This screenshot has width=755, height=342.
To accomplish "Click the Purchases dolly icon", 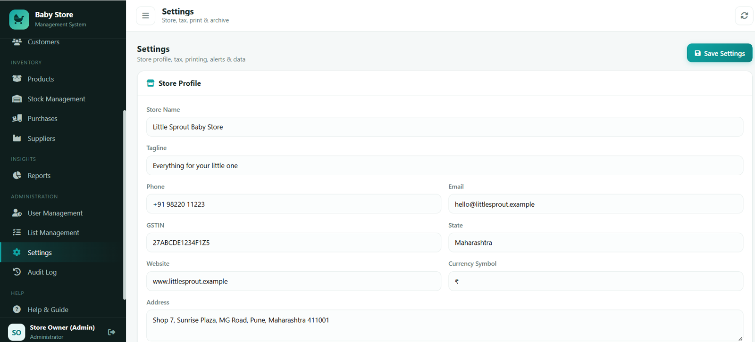I will pyautogui.click(x=17, y=118).
